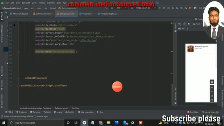This screenshot has width=224, height=126.
Task: Click the closing RelativeLayout tag line
Action: coord(36,78)
